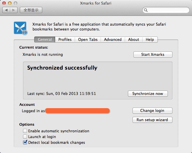Check the Launch at login option

click(25, 136)
